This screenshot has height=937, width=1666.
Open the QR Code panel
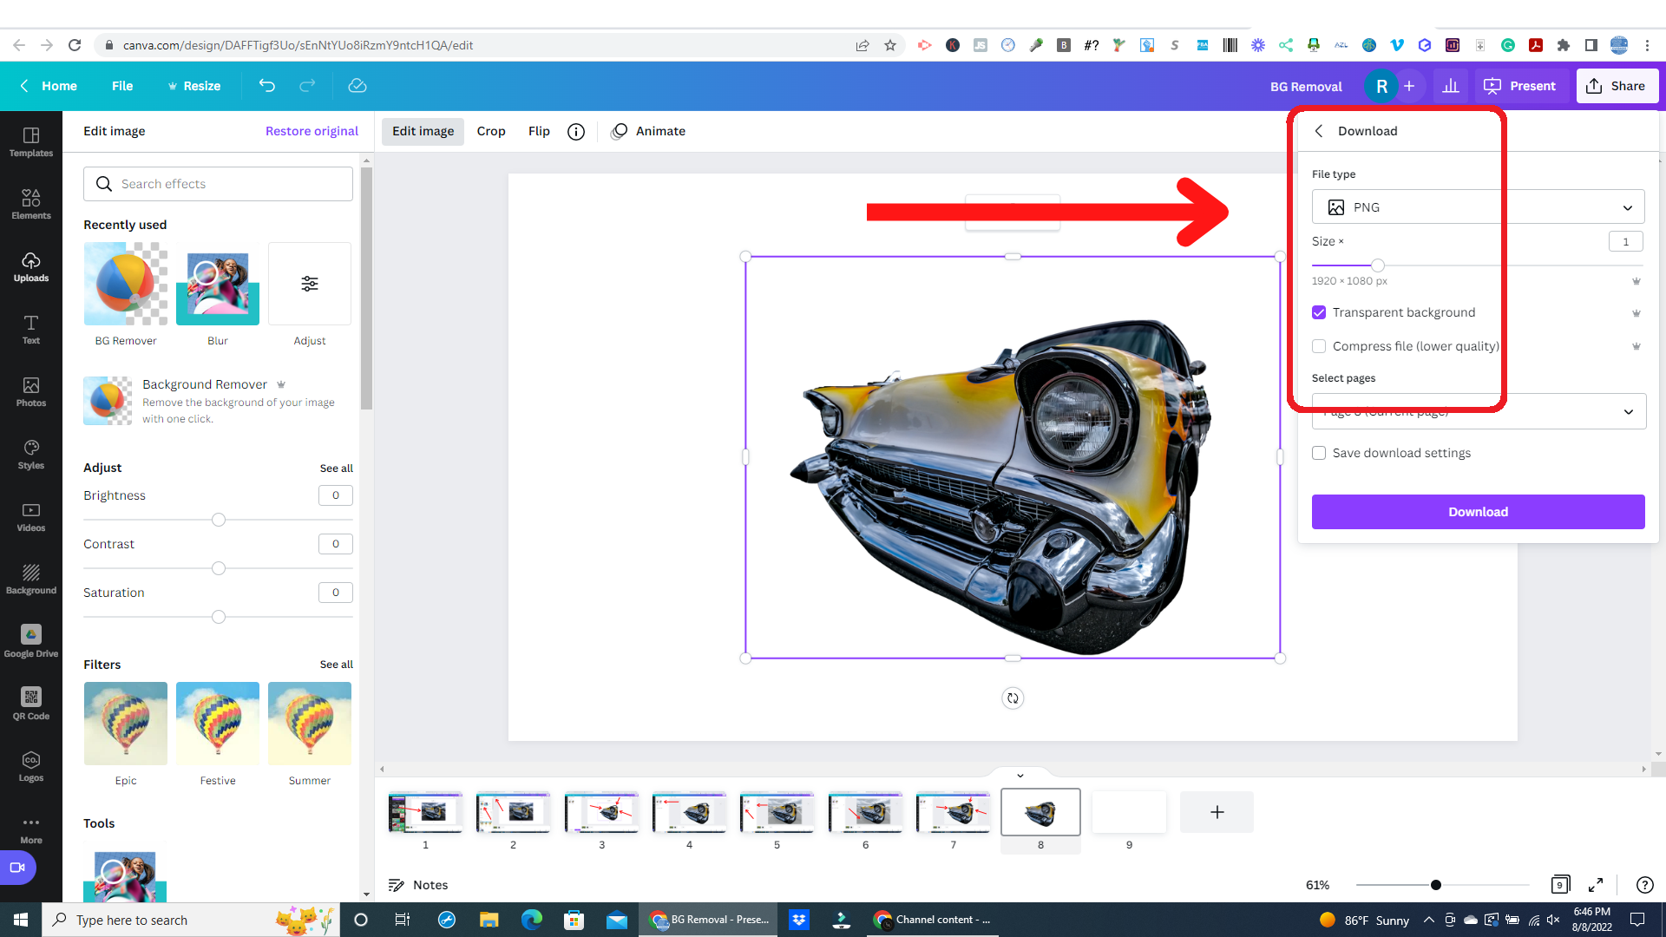[31, 703]
